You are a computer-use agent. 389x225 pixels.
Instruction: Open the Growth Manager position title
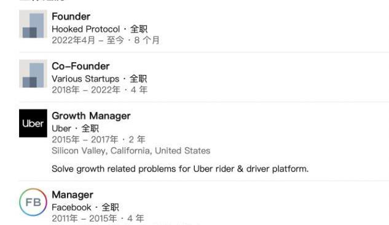tap(91, 116)
